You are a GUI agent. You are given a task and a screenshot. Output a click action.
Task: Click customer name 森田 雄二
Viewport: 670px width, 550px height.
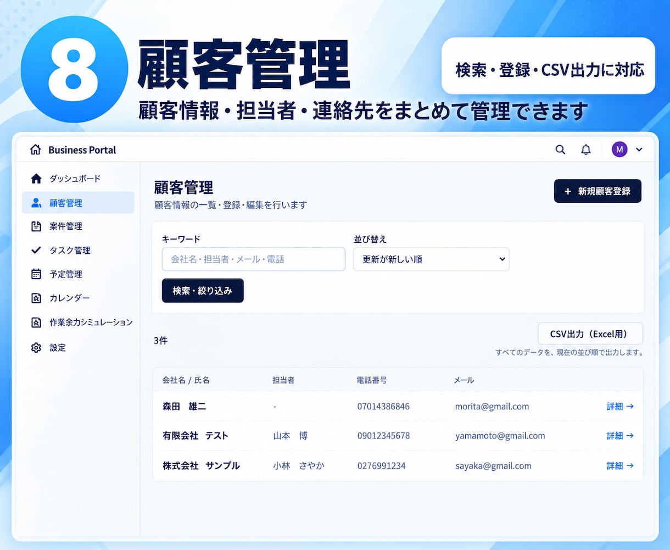[x=185, y=407]
